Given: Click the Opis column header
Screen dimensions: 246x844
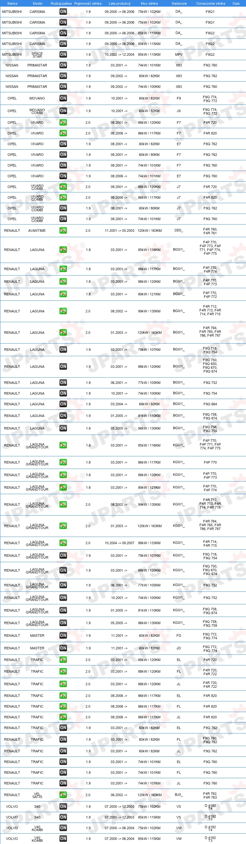Looking at the screenshot, I should [x=236, y=3].
